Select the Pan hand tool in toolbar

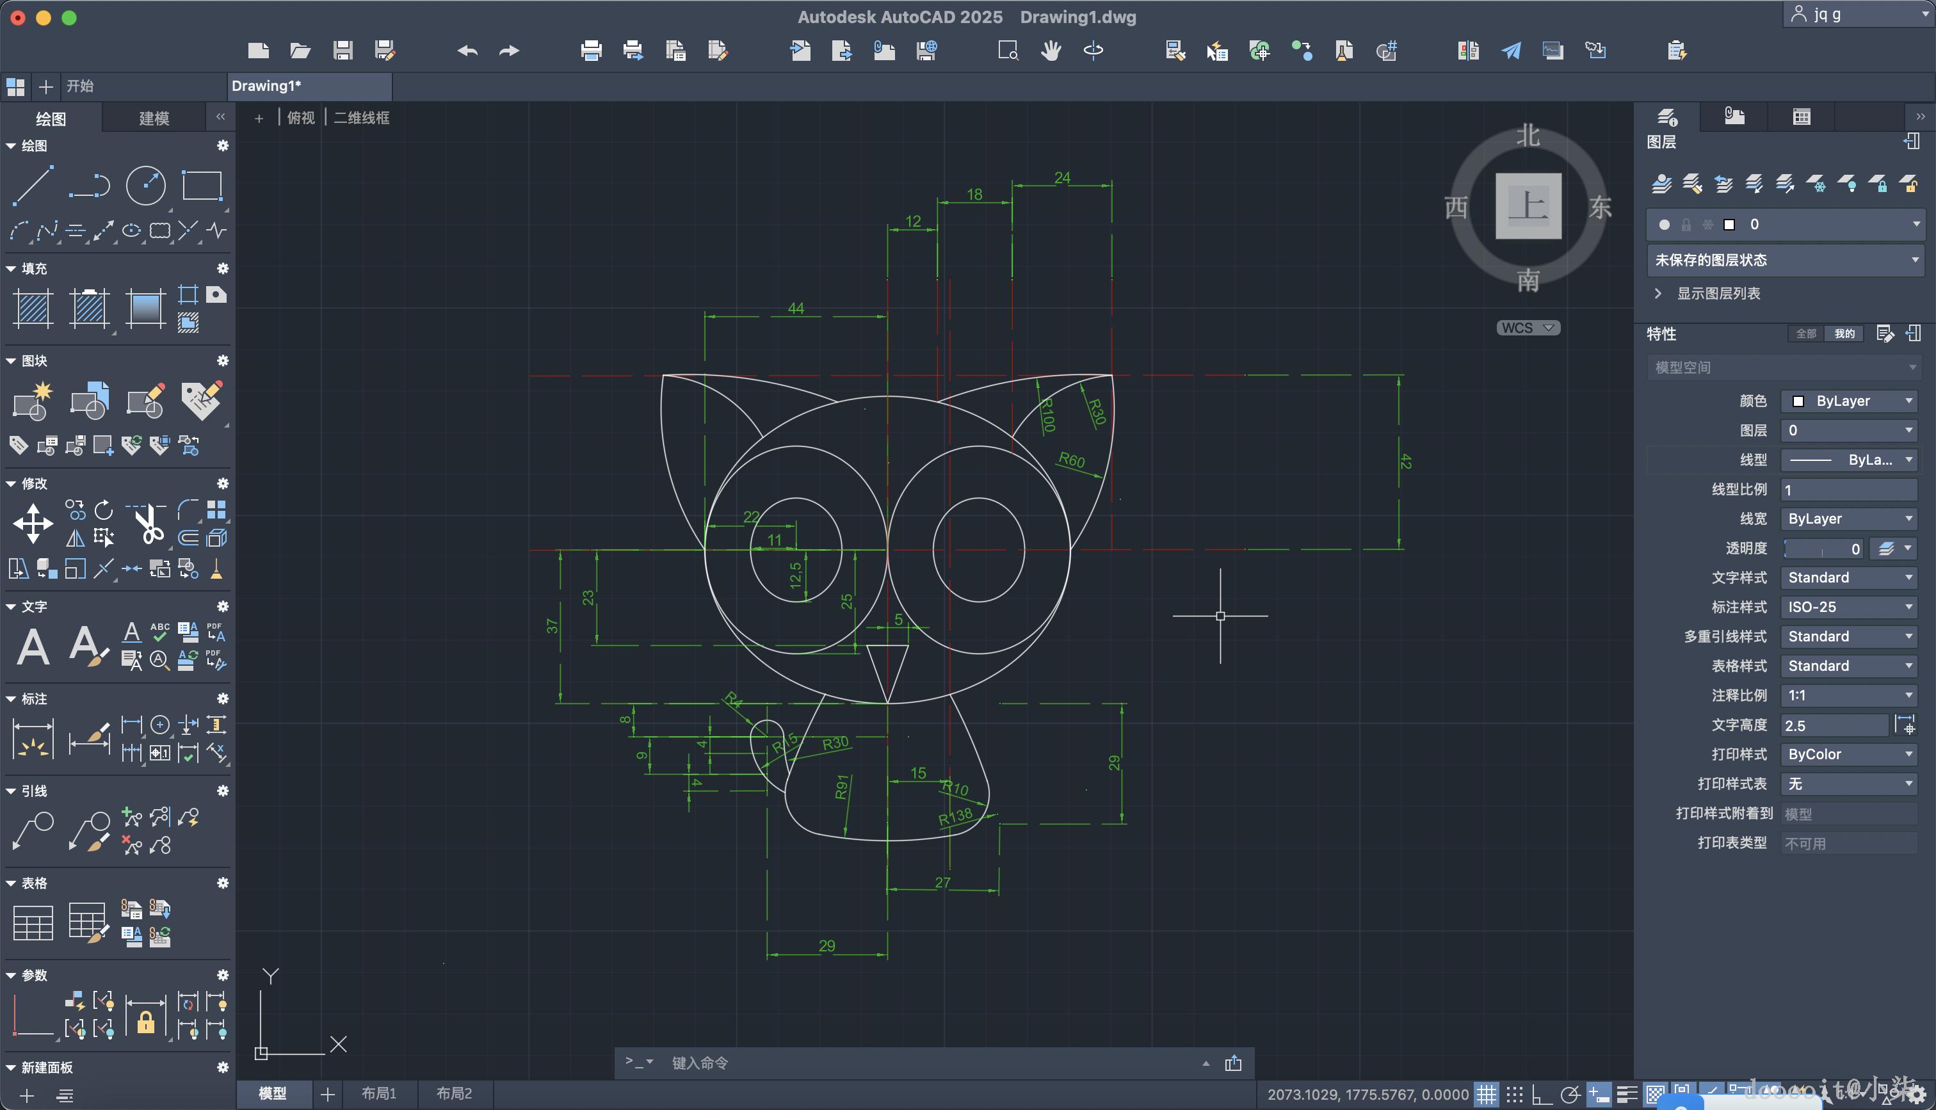tap(1051, 51)
